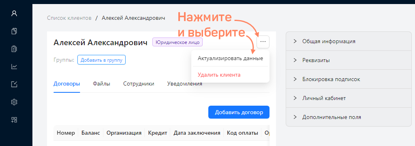Choose Актуализировать данные from the menu

(x=230, y=58)
